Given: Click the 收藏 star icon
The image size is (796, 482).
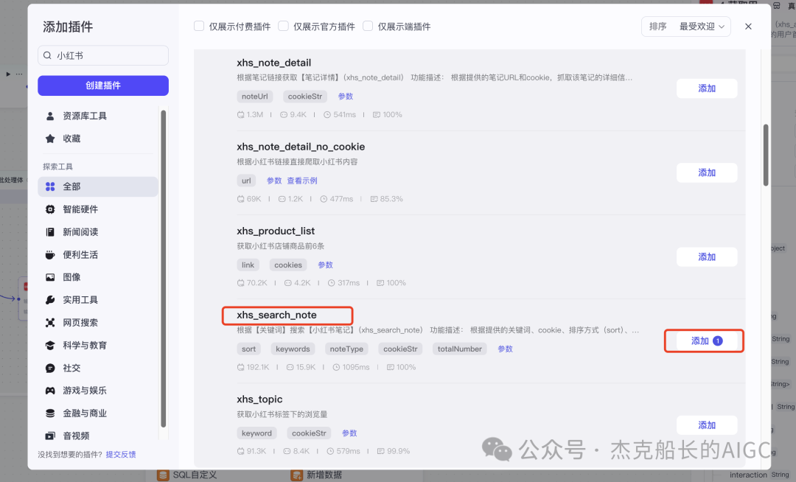Looking at the screenshot, I should point(50,139).
